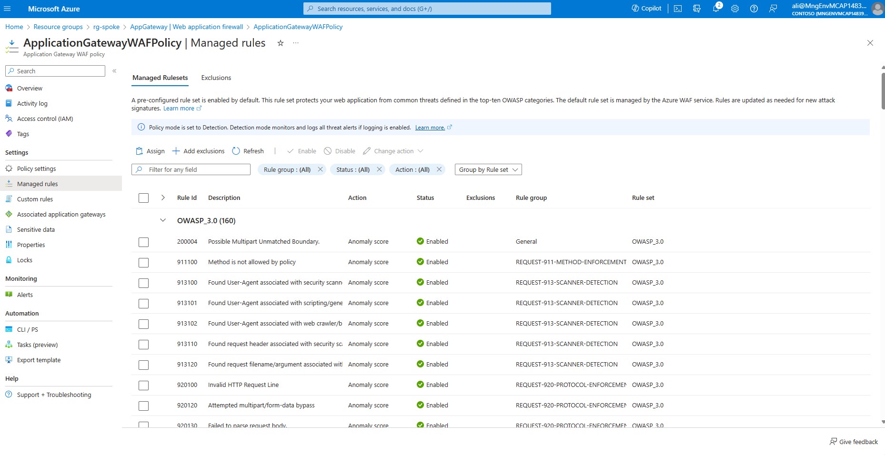The image size is (885, 455).
Task: Open the Group by Rule set dropdown
Action: (x=488, y=169)
